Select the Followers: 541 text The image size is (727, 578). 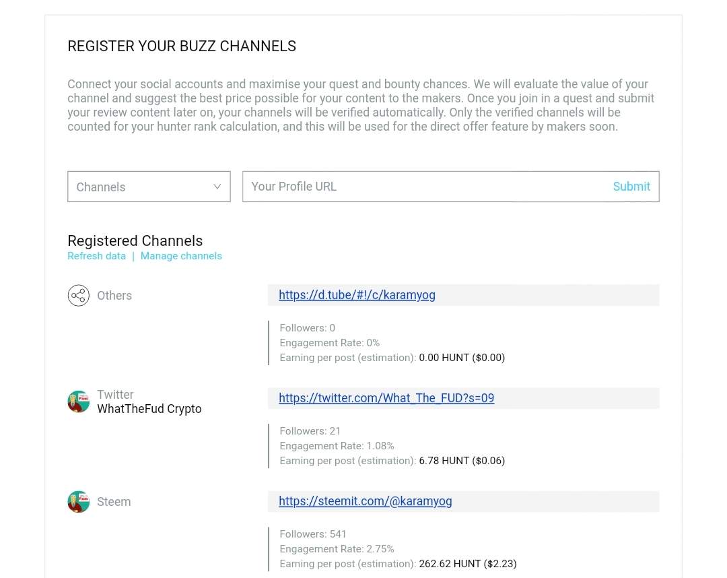tap(313, 534)
